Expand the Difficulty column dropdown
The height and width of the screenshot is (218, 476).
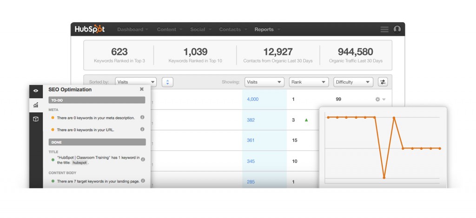pyautogui.click(x=353, y=82)
